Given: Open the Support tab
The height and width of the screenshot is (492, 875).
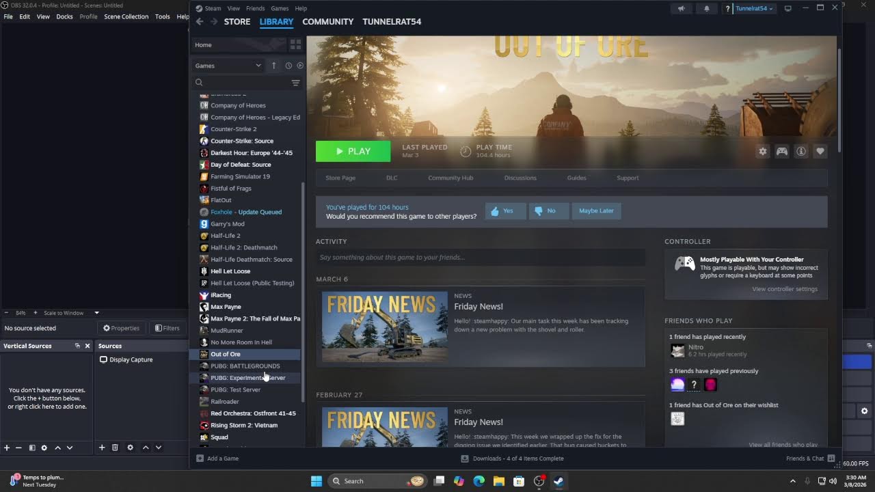Looking at the screenshot, I should coord(628,178).
